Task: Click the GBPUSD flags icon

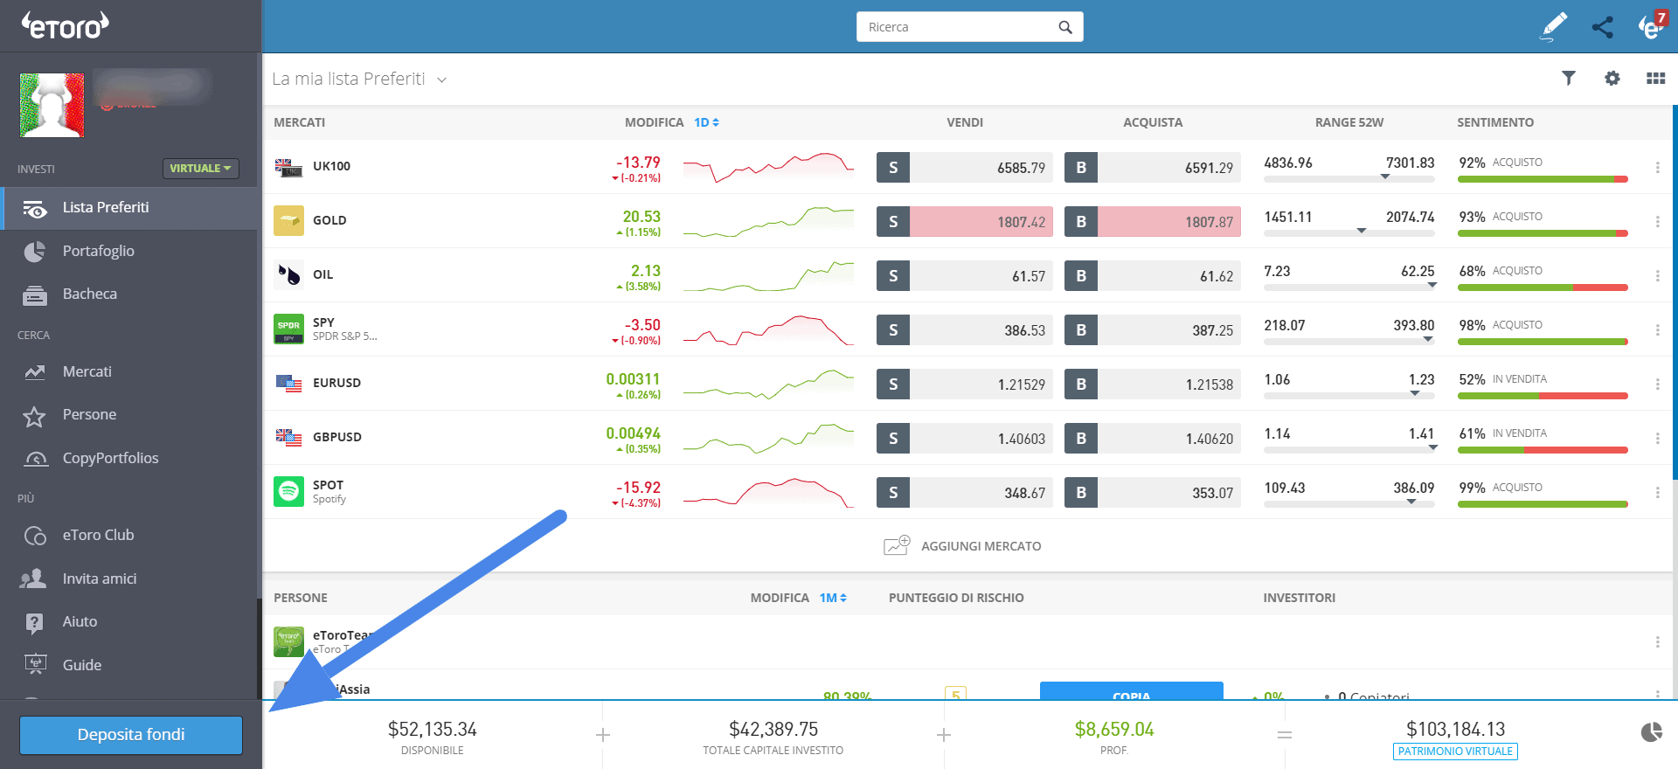Action: tap(288, 437)
